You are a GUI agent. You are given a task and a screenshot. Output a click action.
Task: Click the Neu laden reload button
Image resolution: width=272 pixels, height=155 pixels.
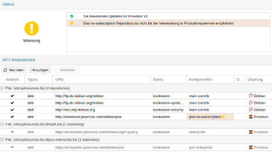click(14, 70)
